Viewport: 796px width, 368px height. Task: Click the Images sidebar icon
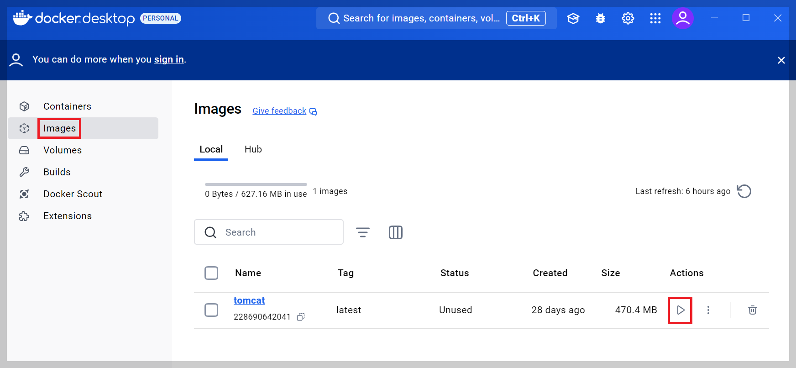click(x=24, y=128)
